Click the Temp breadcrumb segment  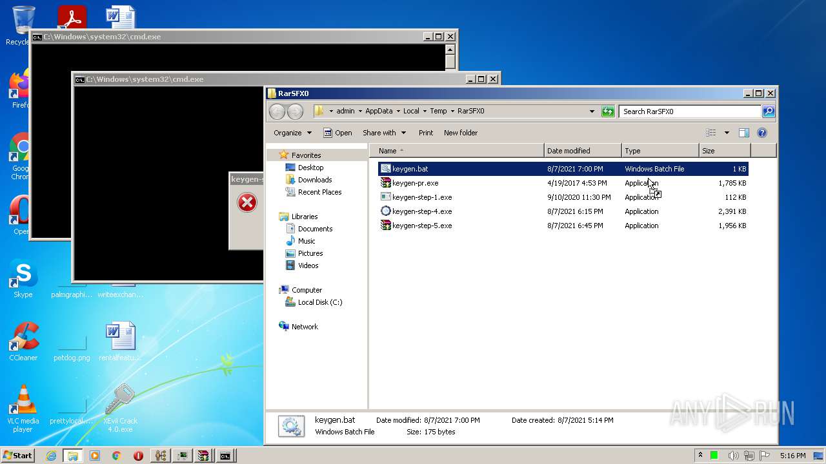tap(438, 111)
